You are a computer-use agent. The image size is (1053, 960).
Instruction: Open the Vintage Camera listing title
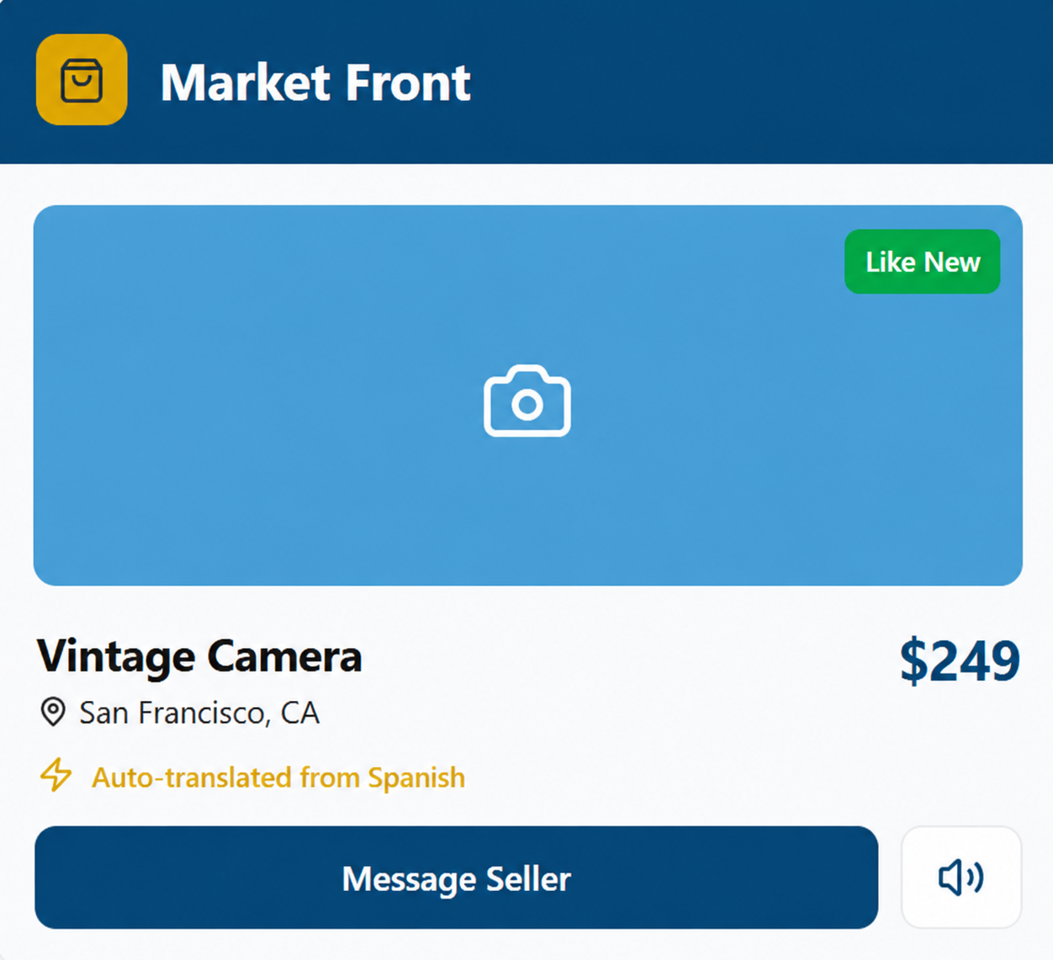(199, 656)
